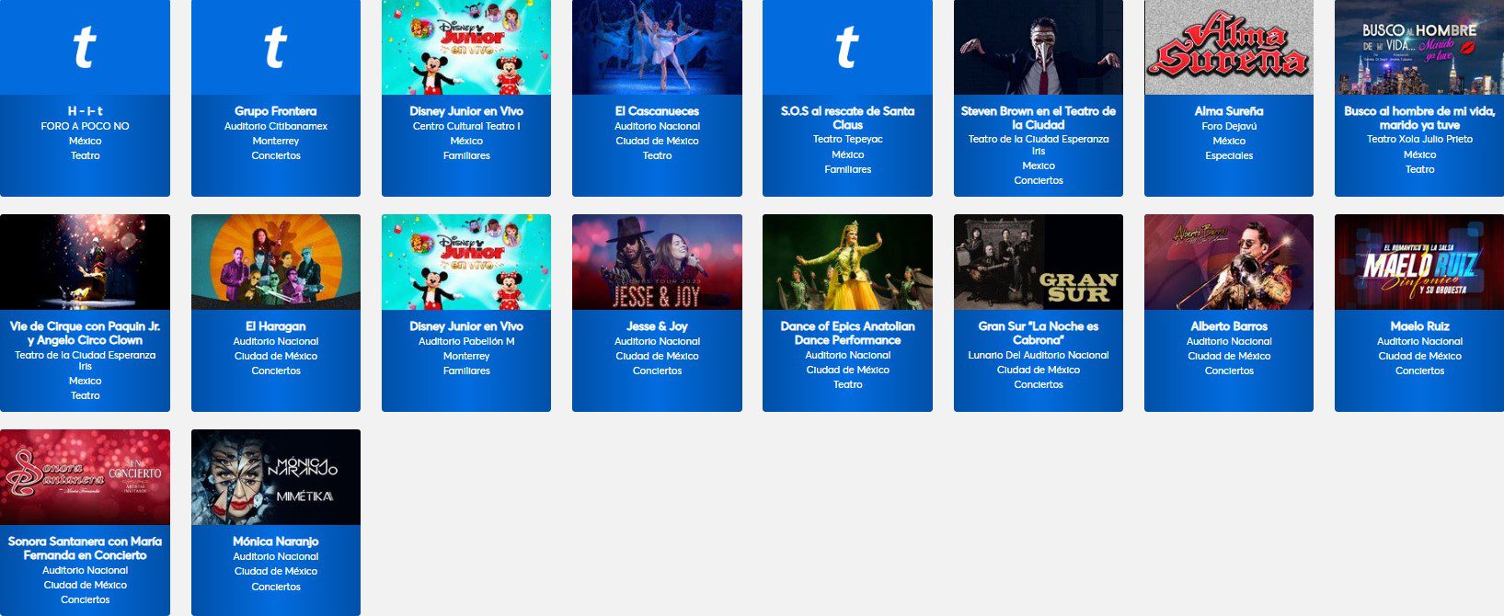Select the Mónica Naranjo event title
Screen dimensions: 1504x616
(x=276, y=542)
